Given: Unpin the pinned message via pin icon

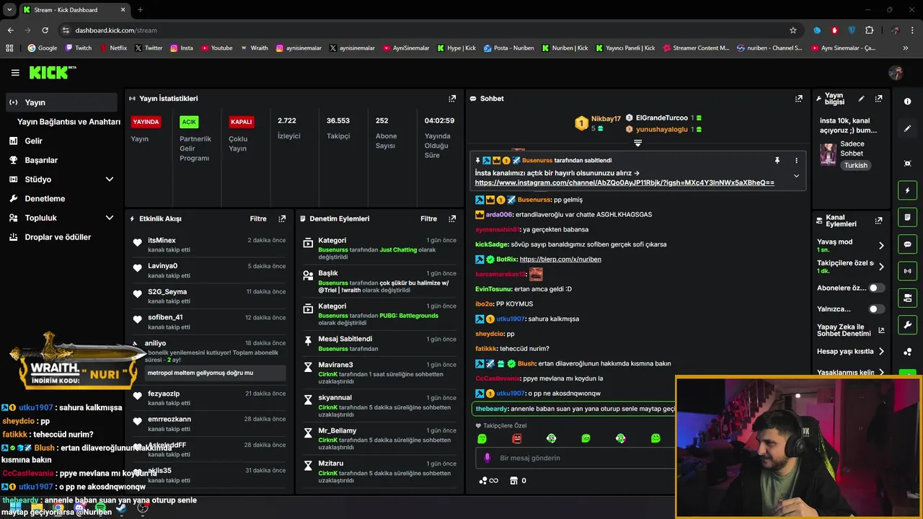Looking at the screenshot, I should pyautogui.click(x=777, y=160).
